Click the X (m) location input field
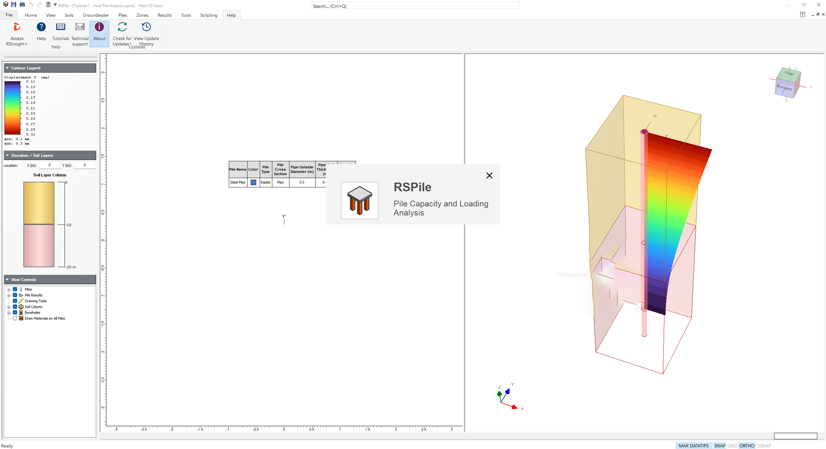The width and height of the screenshot is (826, 449). (50, 165)
